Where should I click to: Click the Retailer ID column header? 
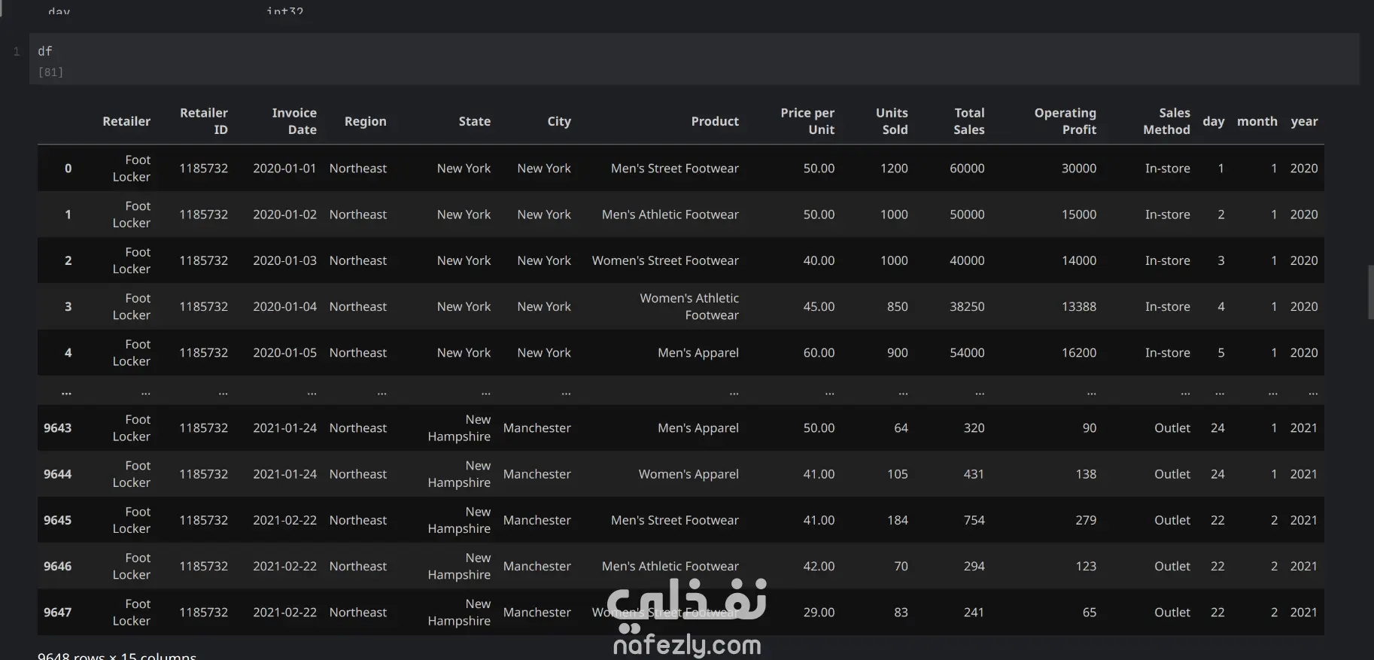coord(203,121)
